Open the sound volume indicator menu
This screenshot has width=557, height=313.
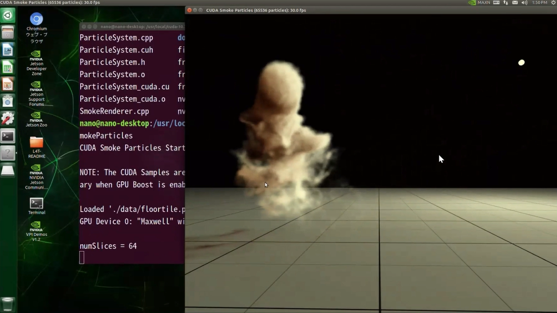525,3
